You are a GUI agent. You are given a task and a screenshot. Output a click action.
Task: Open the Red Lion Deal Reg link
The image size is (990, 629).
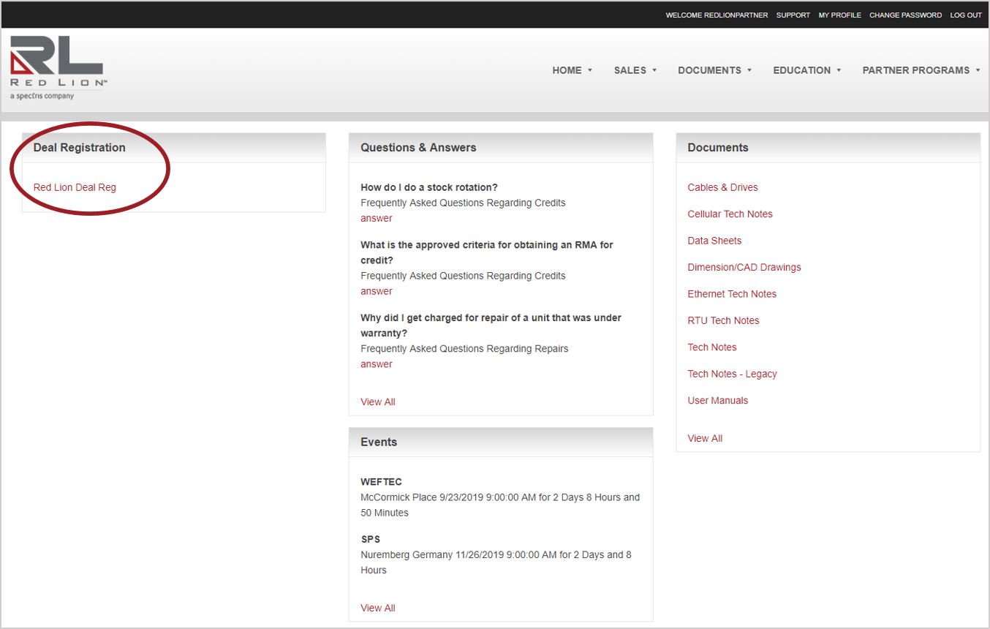click(75, 187)
